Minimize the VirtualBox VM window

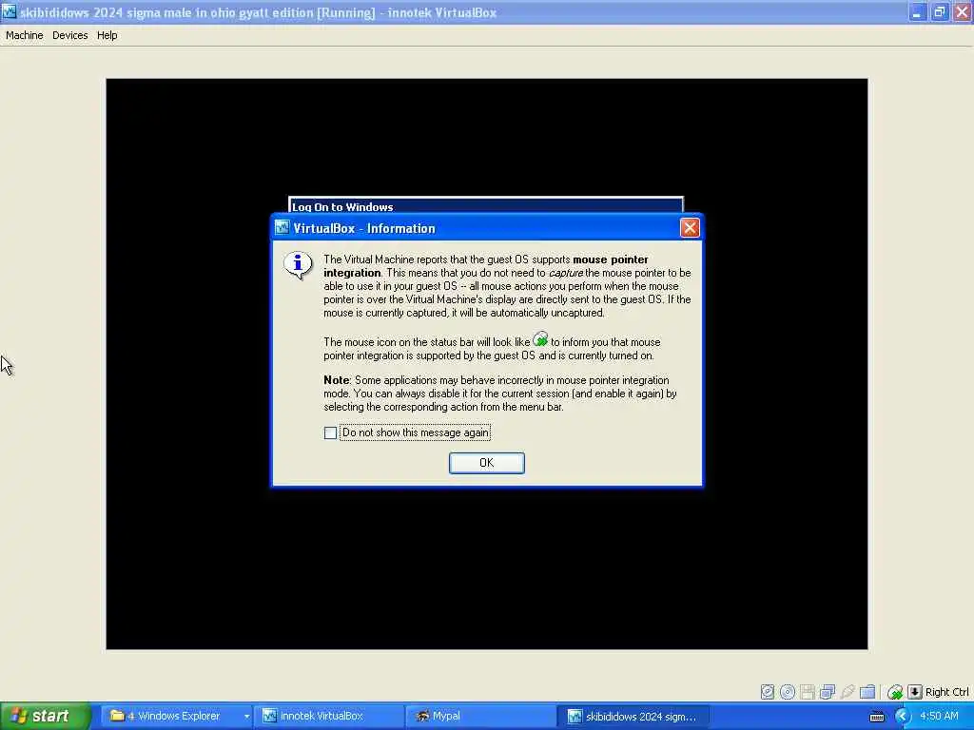click(917, 11)
